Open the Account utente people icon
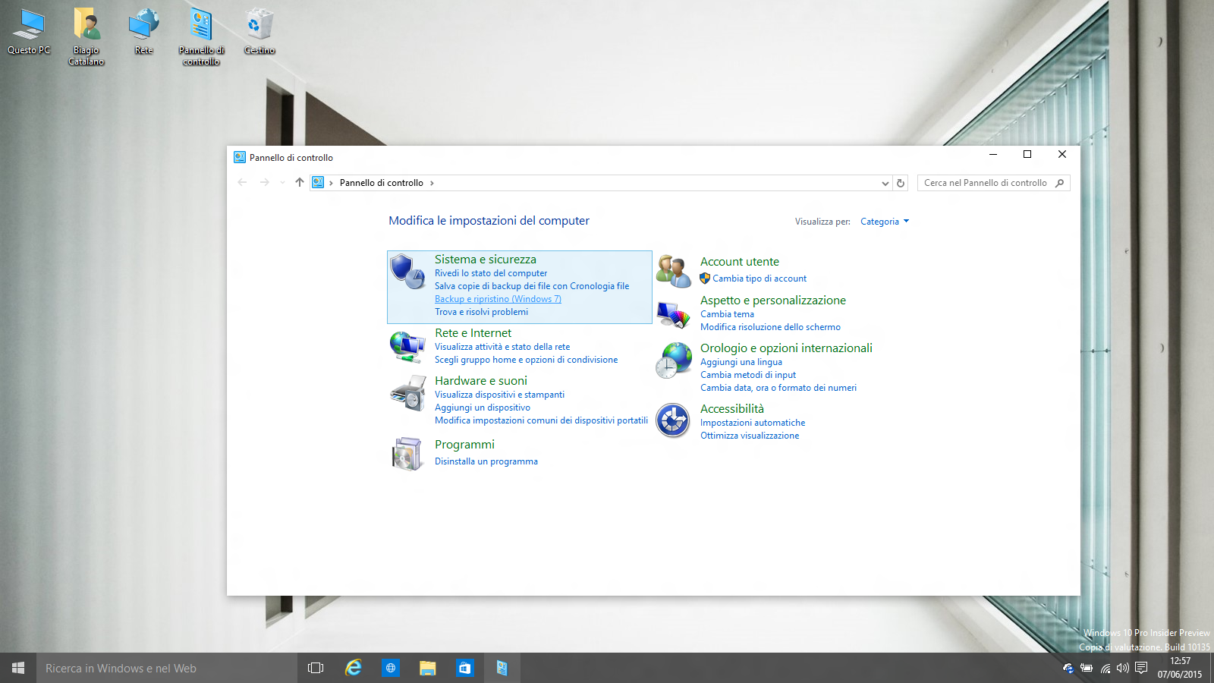The height and width of the screenshot is (683, 1214). [x=673, y=272]
